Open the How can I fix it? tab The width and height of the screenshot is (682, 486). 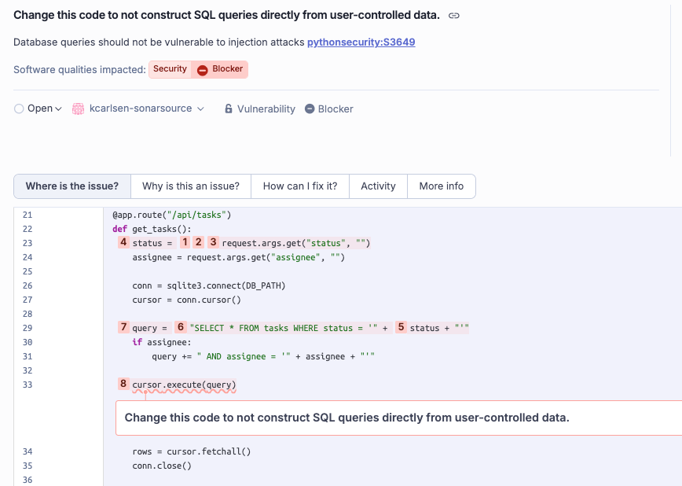[x=299, y=186]
